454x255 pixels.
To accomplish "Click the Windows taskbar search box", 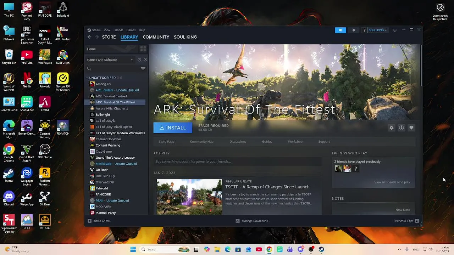I will (165, 249).
